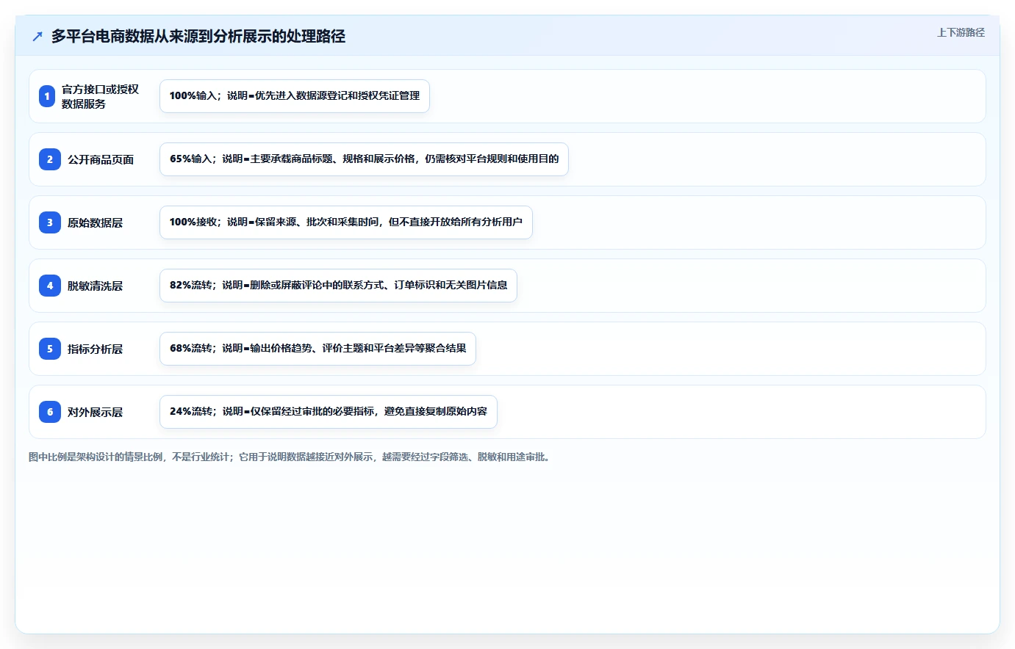
Task: Click the 对外展示层 label
Action: 95,412
